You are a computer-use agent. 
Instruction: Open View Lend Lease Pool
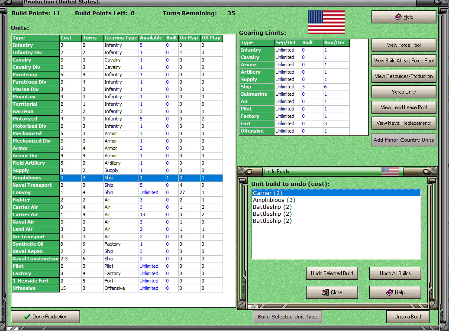coord(404,107)
